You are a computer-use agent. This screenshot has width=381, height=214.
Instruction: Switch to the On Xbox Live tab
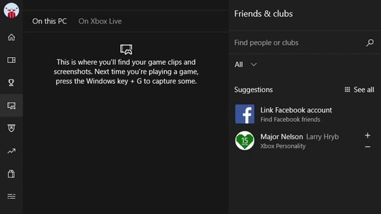(x=100, y=21)
